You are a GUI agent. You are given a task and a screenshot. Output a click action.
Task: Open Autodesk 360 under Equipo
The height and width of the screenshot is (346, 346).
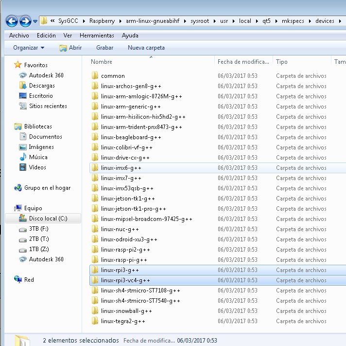(x=46, y=259)
